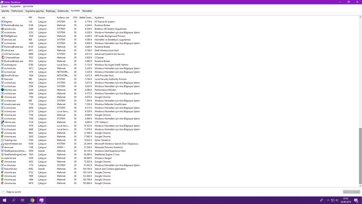Click the spoolsv.exe printer icon
Image resolution: width=362 pixels, height=204 pixels.
(2, 29)
